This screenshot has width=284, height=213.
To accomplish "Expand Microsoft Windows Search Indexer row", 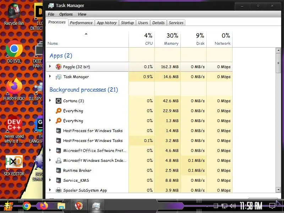I will pyautogui.click(x=50, y=160).
